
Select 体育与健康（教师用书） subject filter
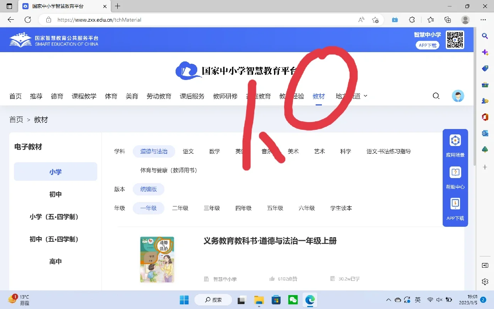169,170
